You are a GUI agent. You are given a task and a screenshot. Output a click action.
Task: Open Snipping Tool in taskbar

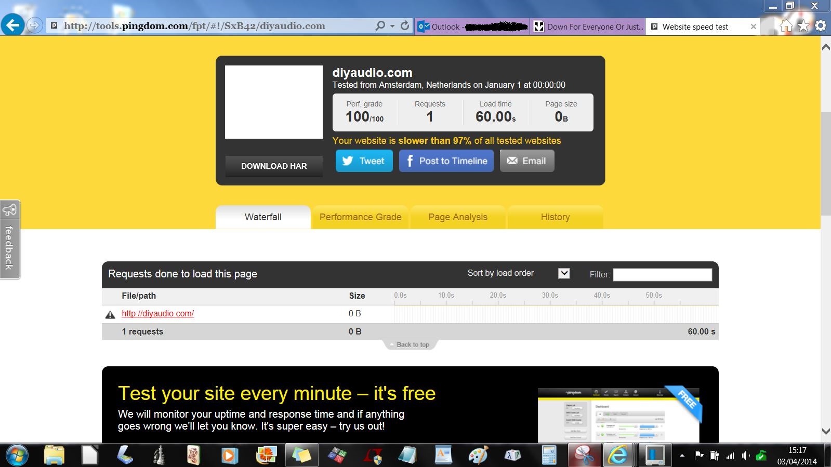(584, 456)
